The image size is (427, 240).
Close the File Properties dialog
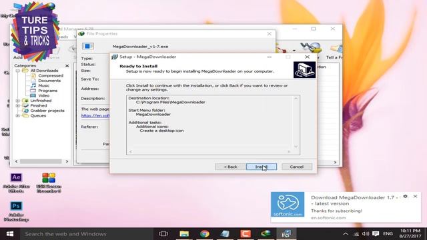pos(270,34)
